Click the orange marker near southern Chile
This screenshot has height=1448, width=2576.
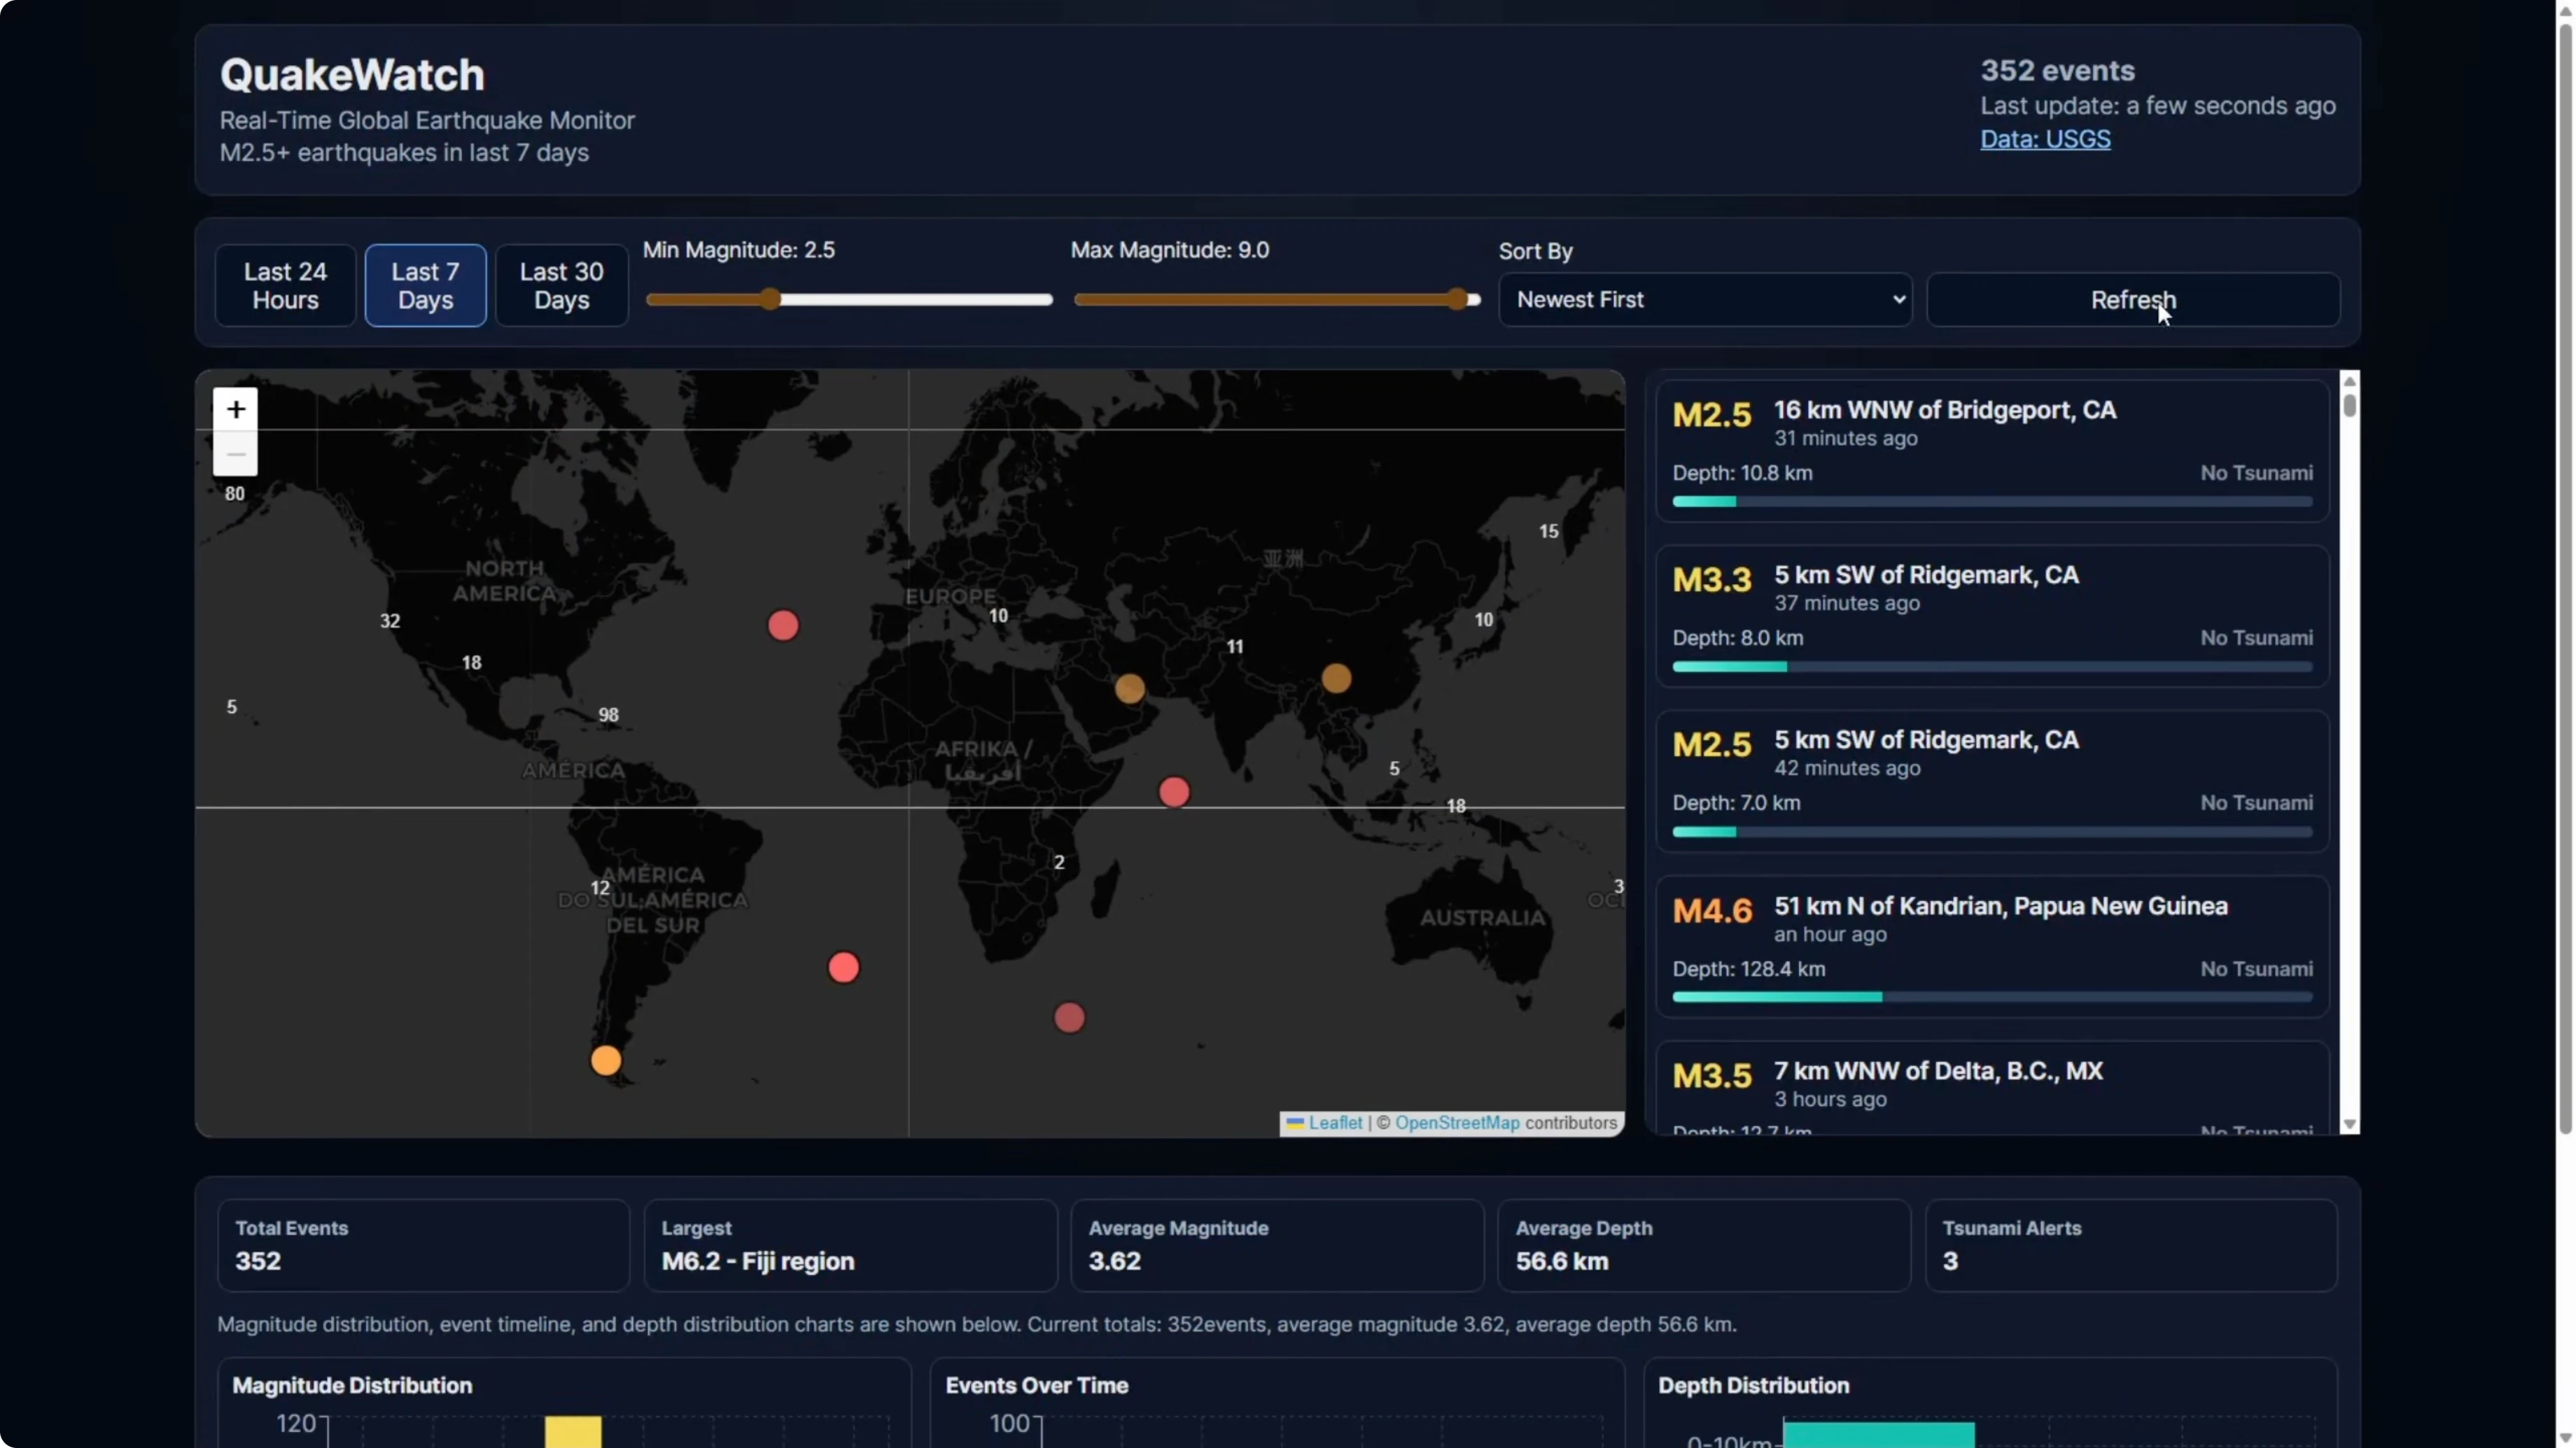tap(606, 1059)
